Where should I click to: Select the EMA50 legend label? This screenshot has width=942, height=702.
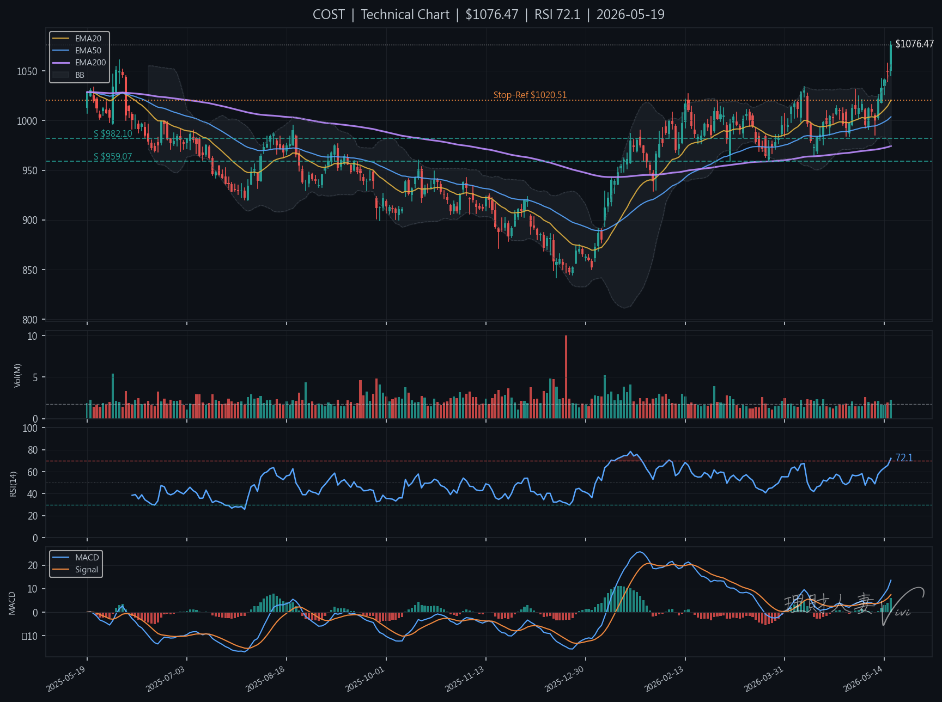(x=88, y=51)
